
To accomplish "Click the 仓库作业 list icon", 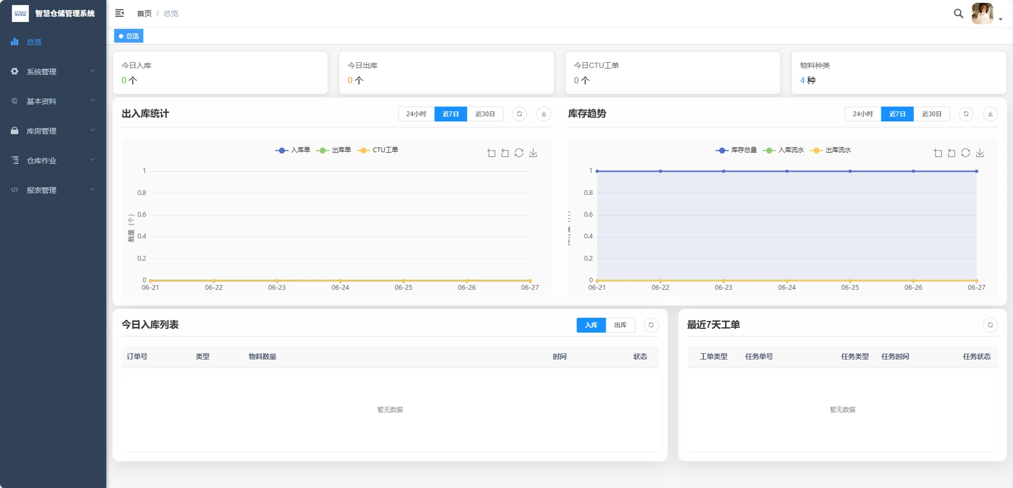I will point(15,160).
